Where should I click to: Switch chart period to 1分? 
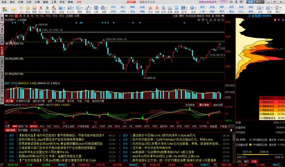(x=37, y=16)
